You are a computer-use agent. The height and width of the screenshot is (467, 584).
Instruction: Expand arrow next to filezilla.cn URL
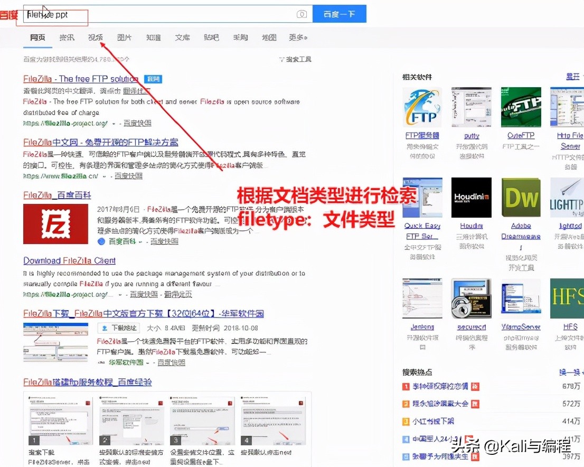(x=105, y=176)
